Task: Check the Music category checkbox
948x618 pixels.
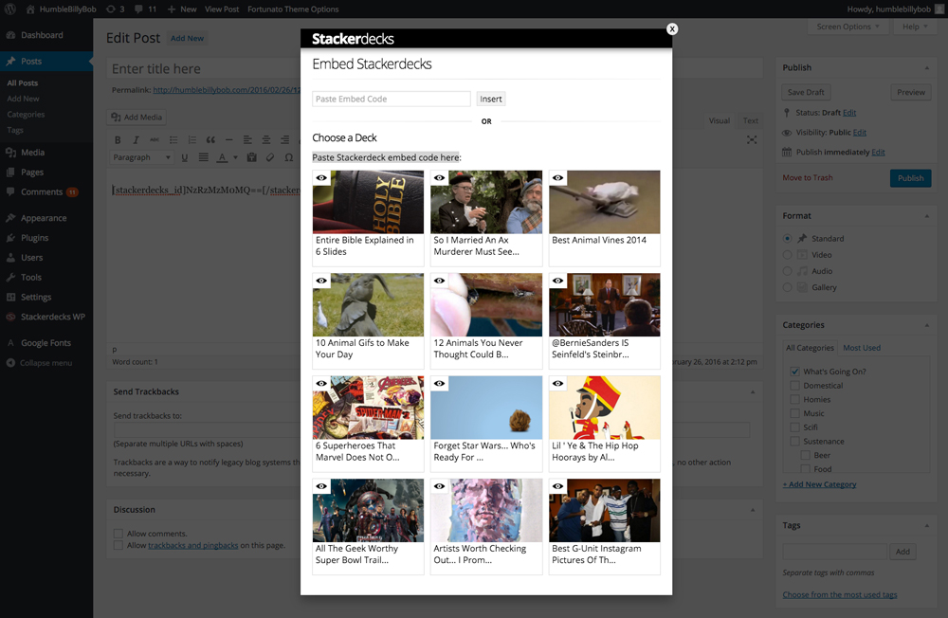Action: [795, 413]
